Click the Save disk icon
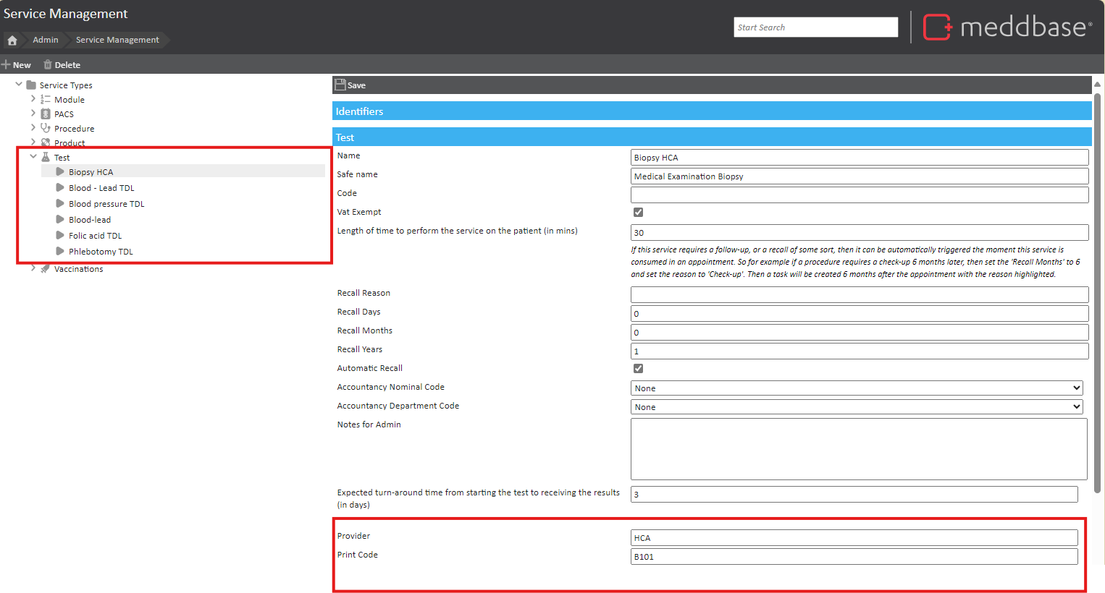The image size is (1105, 593). coord(340,85)
